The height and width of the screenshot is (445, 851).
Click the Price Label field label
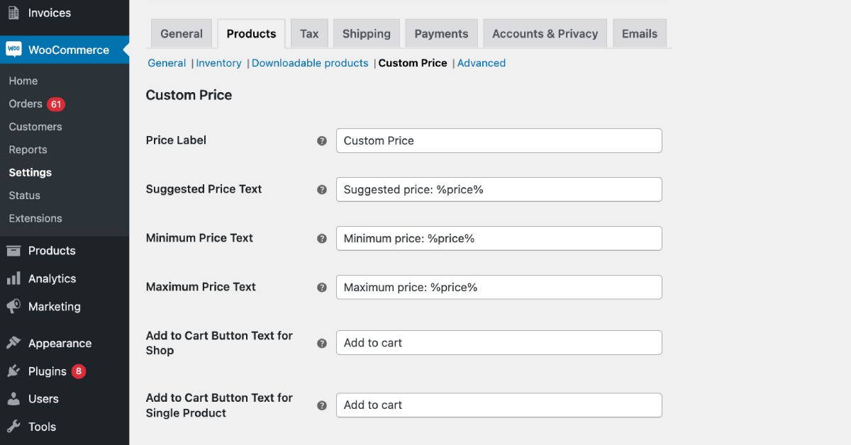(176, 140)
